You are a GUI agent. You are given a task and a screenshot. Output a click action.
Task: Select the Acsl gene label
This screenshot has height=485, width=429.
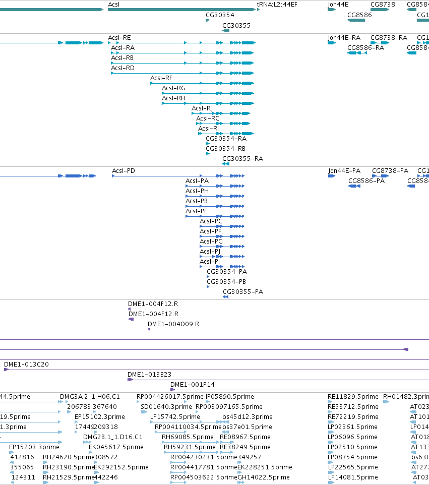[x=113, y=5]
